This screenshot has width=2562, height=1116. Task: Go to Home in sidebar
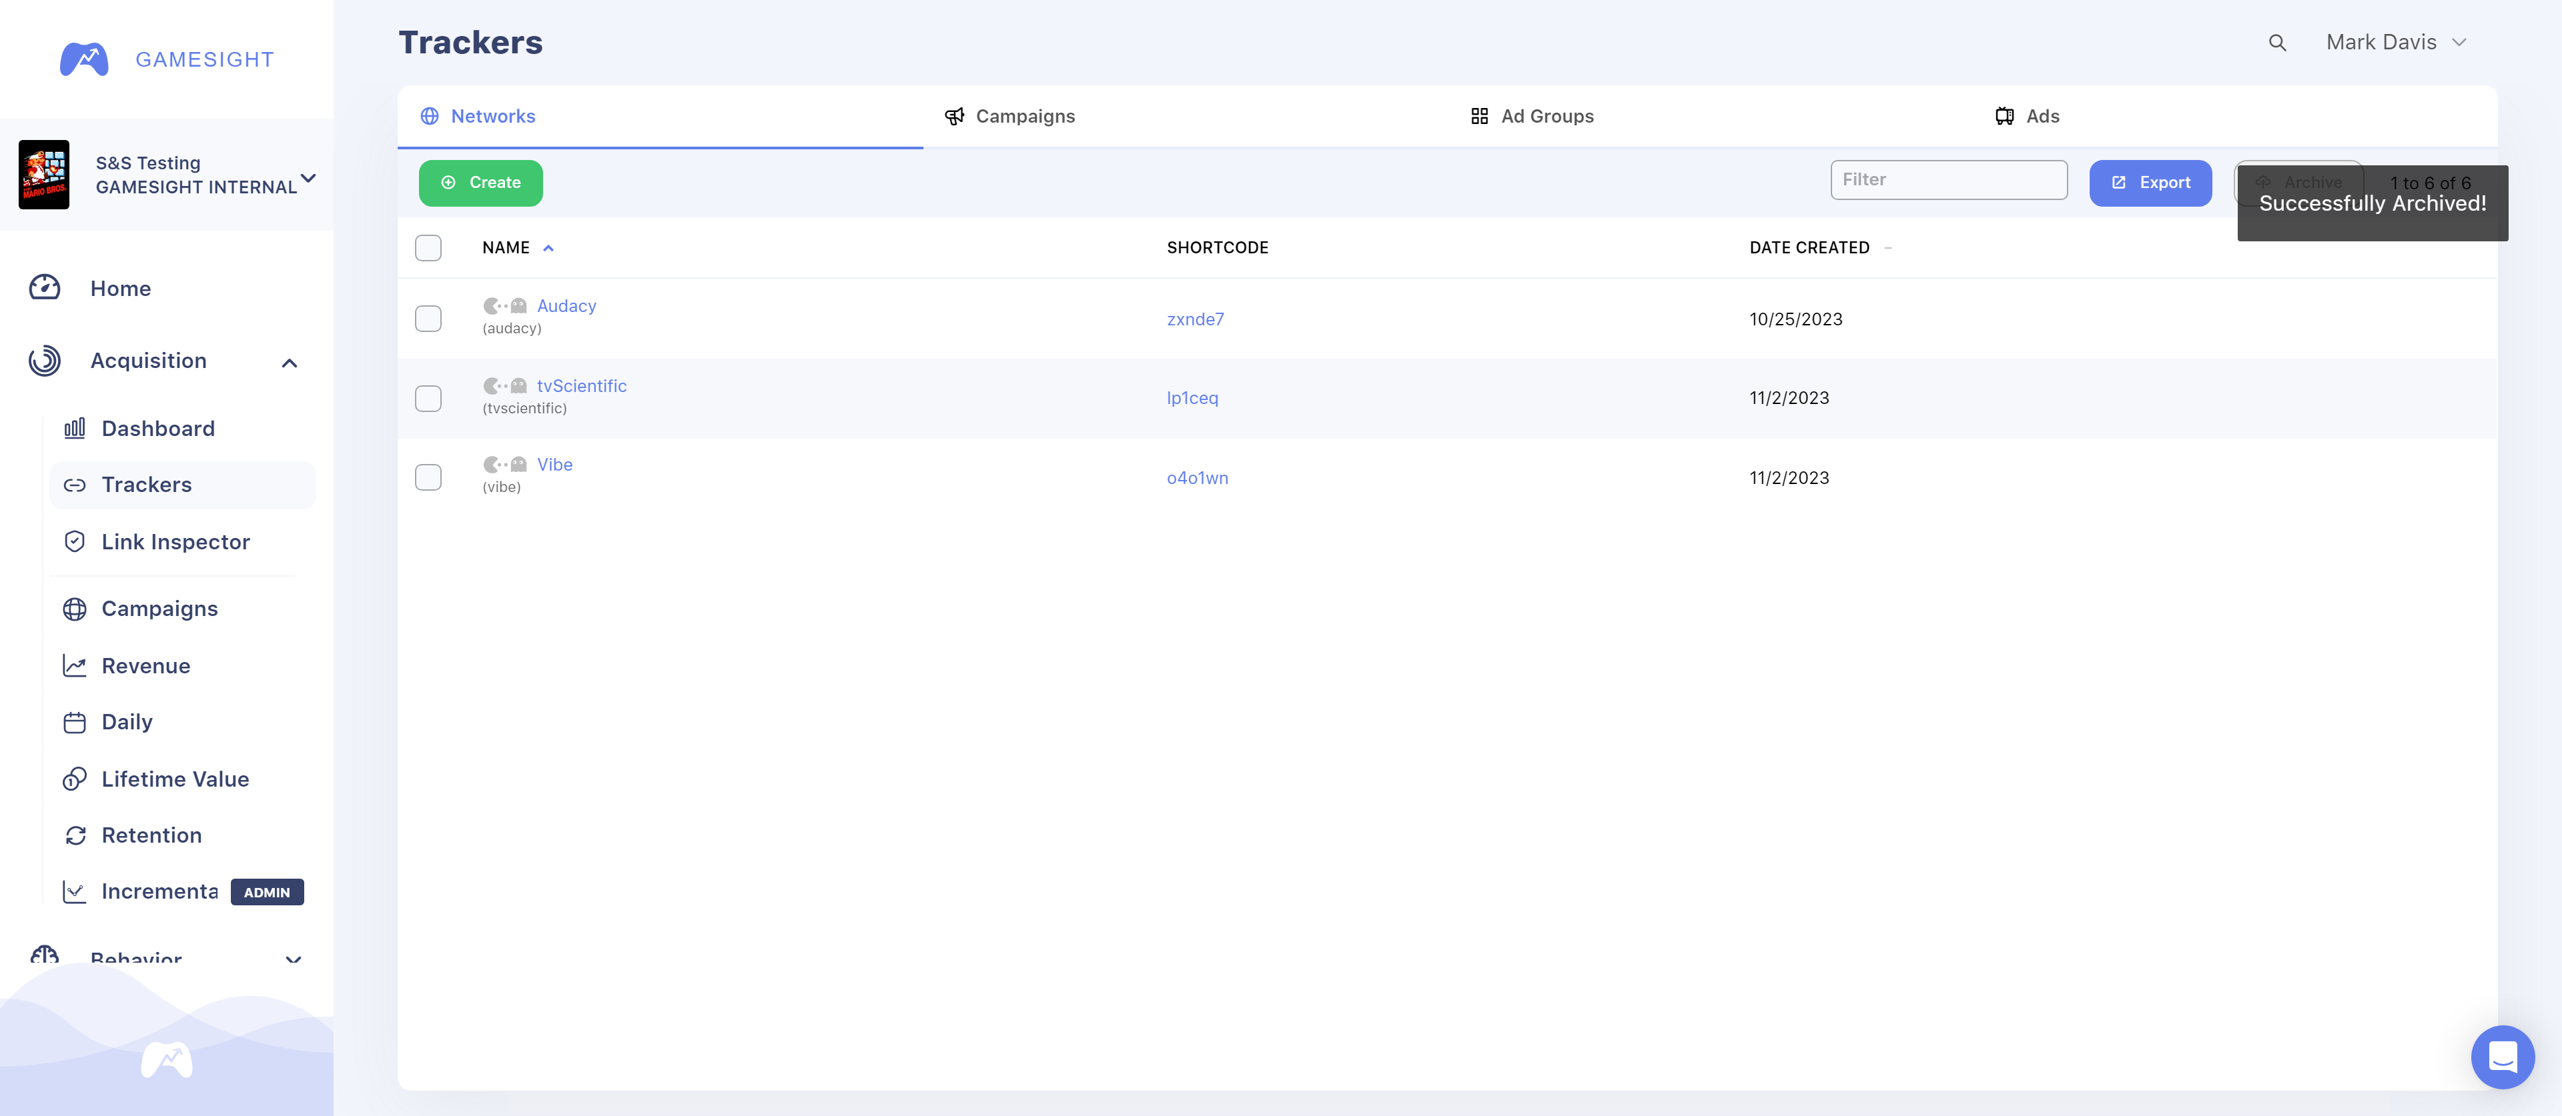coord(120,288)
